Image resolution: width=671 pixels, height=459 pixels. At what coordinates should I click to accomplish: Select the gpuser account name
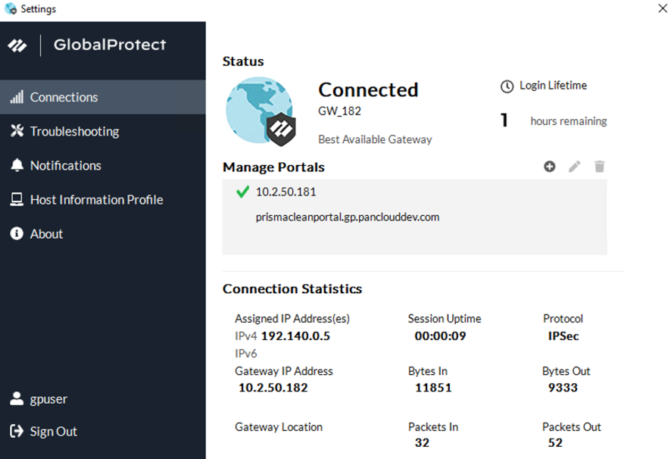48,399
